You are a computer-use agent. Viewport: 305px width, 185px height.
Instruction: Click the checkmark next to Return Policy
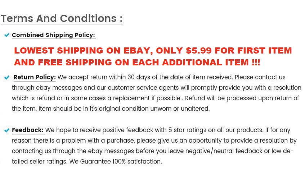(6, 77)
